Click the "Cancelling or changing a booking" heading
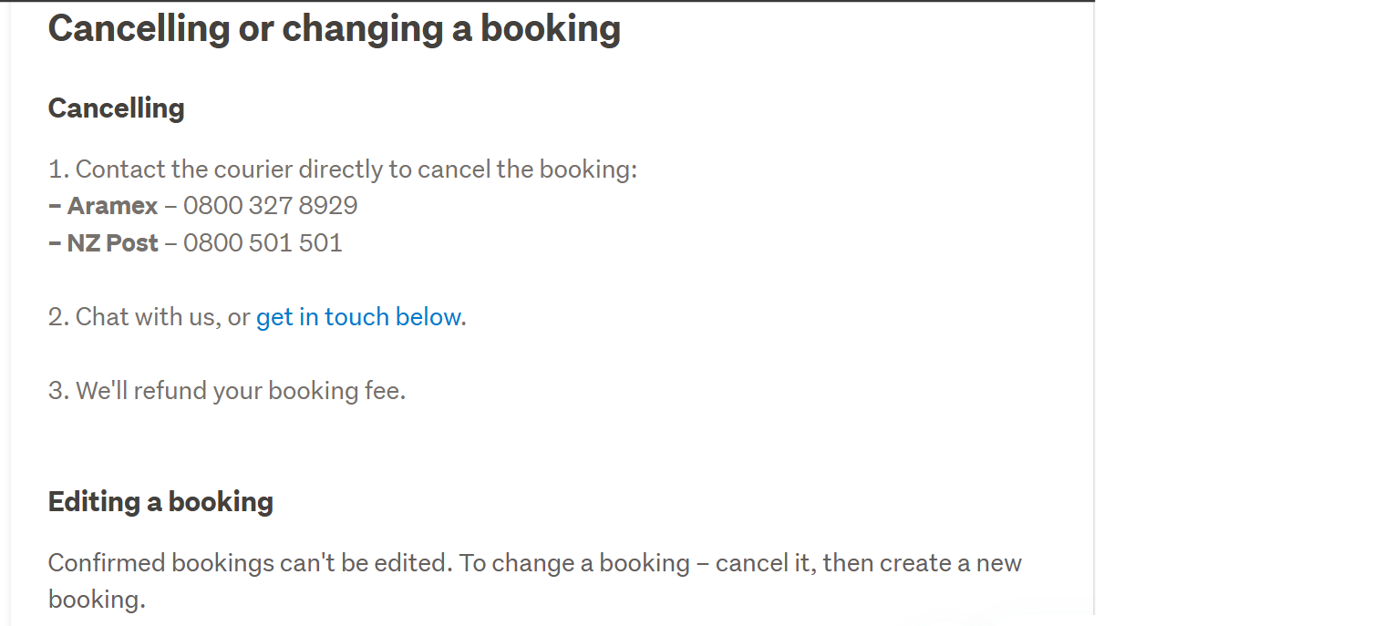The height and width of the screenshot is (626, 1393). [334, 28]
